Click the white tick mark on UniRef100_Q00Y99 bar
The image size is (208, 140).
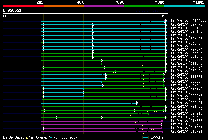[49, 124]
